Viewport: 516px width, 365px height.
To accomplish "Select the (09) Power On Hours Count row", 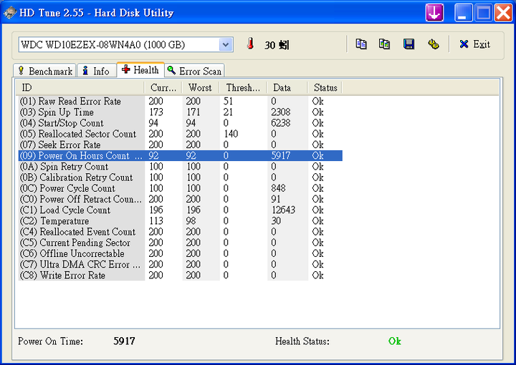I will coord(181,155).
